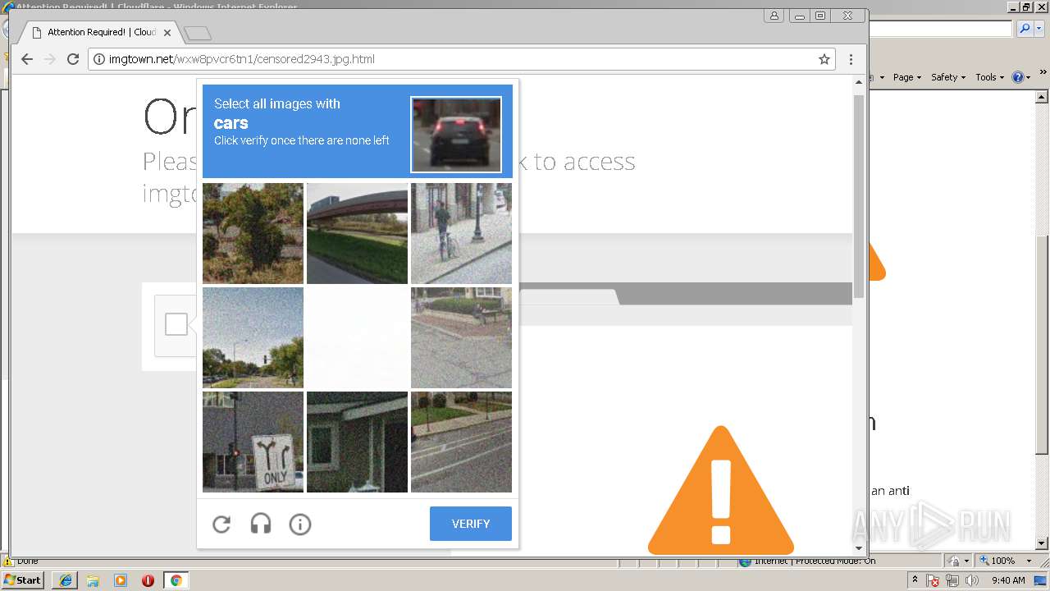
Task: Open the IE zoom level dropdown
Action: coord(1028,561)
